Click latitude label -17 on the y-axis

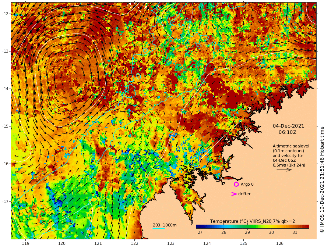point(6,201)
